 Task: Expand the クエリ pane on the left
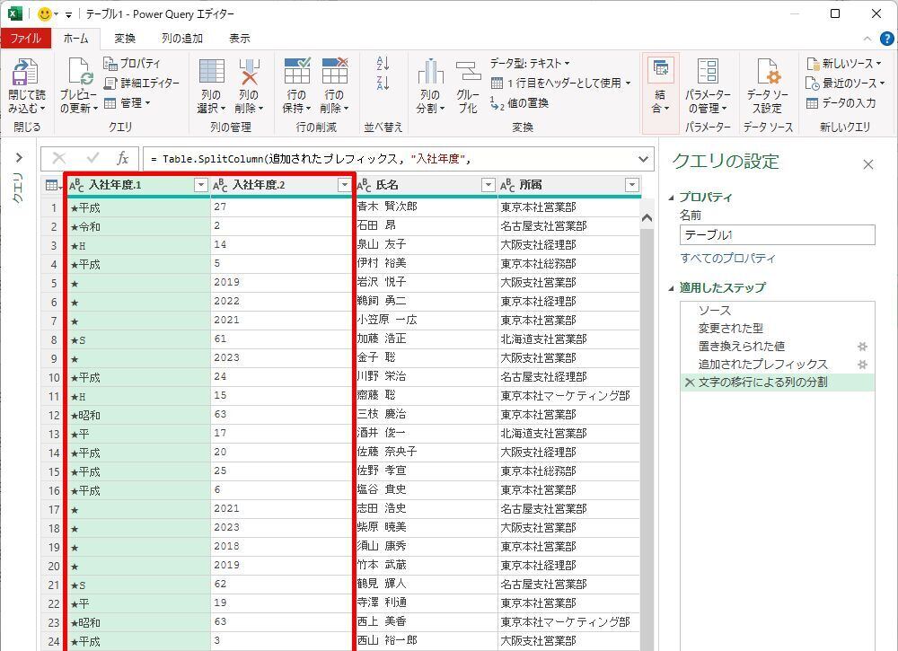coord(18,159)
